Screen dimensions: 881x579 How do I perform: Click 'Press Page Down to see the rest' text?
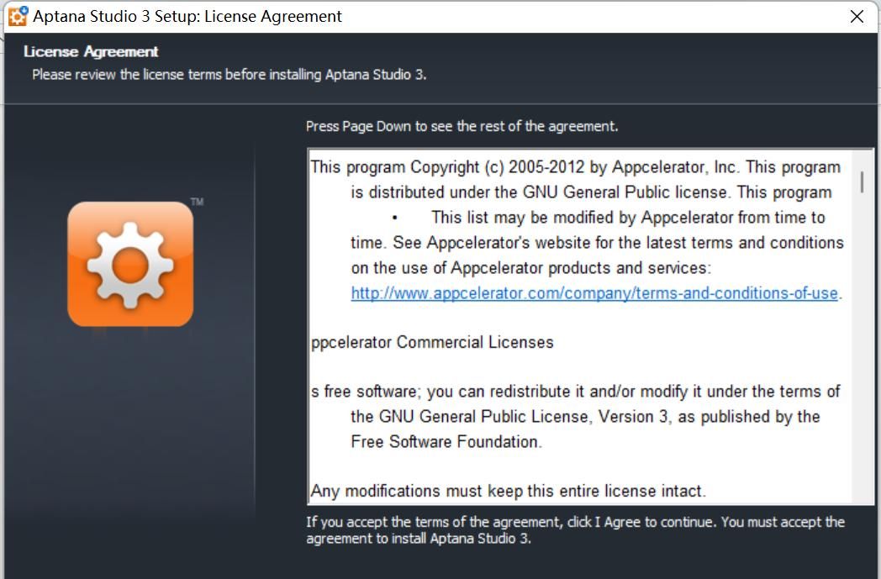click(462, 126)
